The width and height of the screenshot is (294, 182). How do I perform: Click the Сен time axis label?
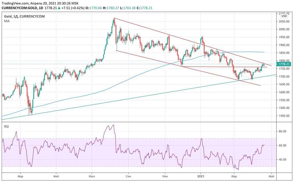click(129, 176)
